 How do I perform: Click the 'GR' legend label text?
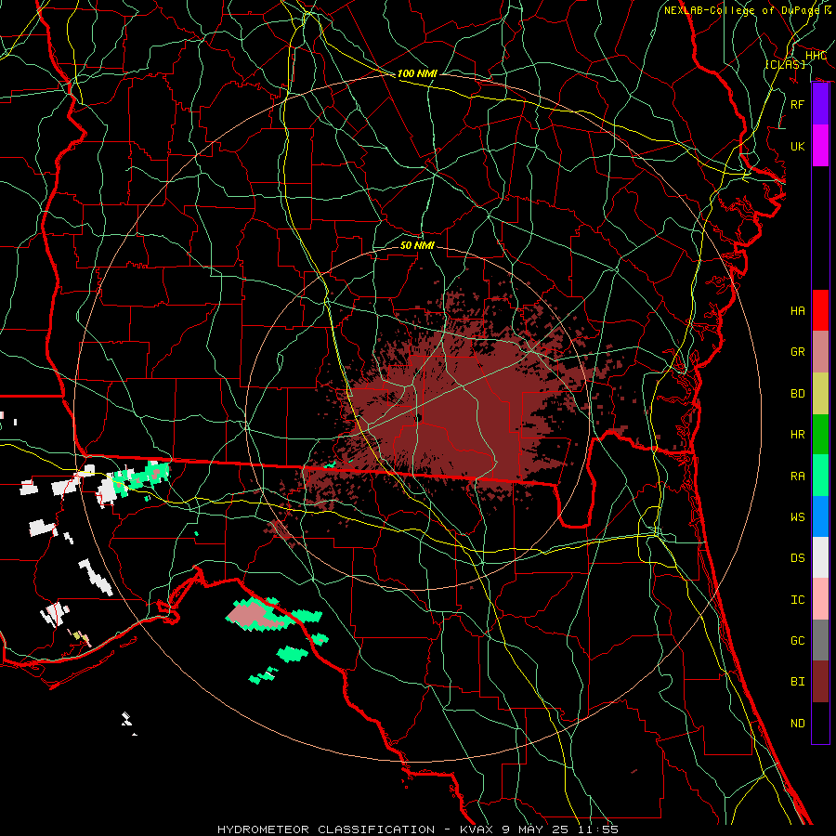pyautogui.click(x=798, y=352)
